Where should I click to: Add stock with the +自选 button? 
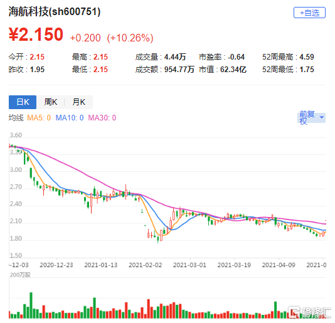pos(309,13)
